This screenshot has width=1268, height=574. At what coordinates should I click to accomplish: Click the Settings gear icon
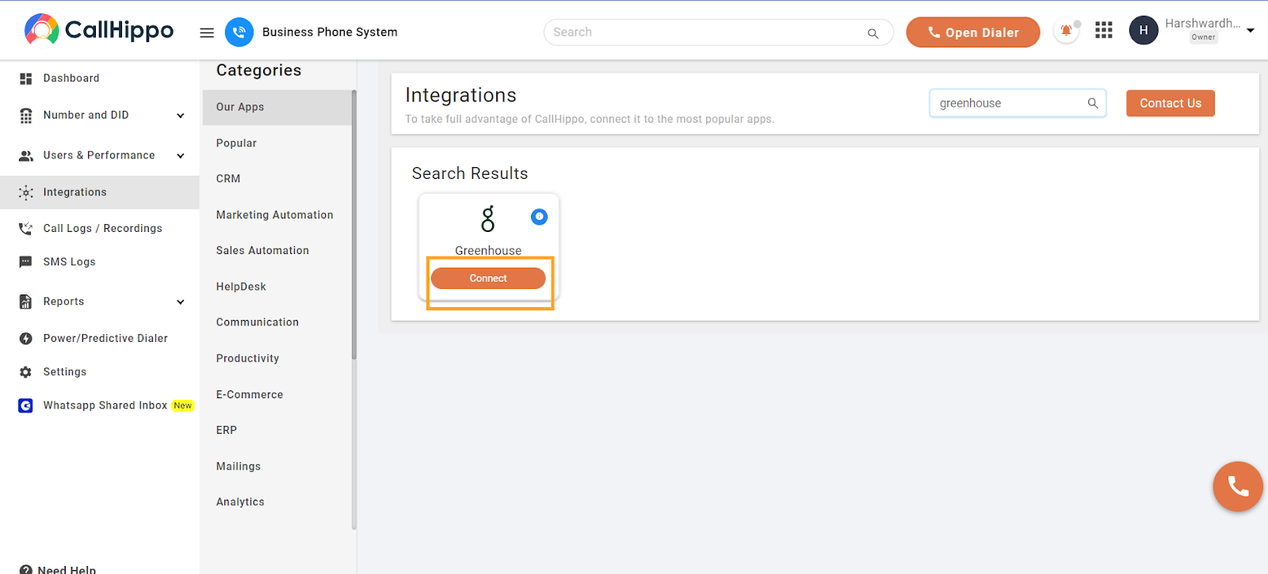tap(25, 372)
